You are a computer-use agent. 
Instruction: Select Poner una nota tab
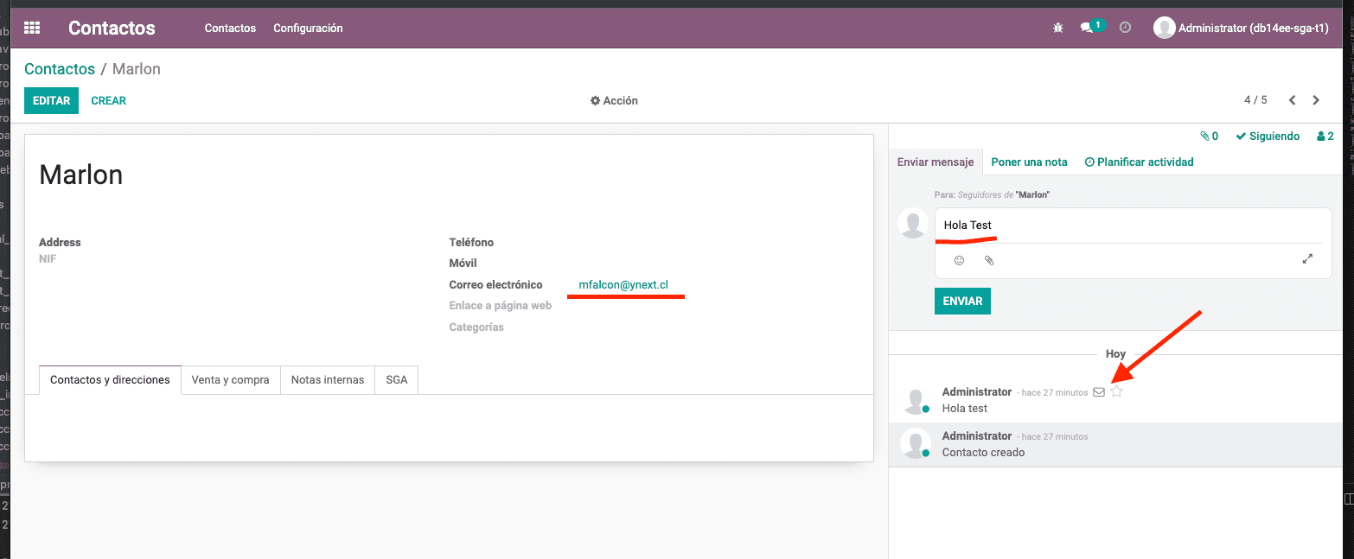point(1029,162)
